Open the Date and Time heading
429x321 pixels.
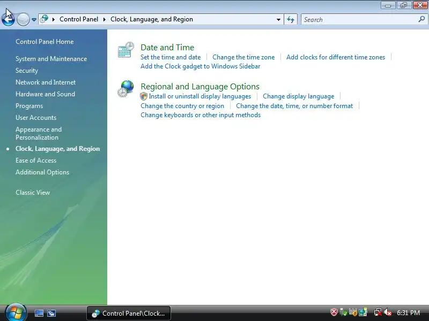(167, 48)
